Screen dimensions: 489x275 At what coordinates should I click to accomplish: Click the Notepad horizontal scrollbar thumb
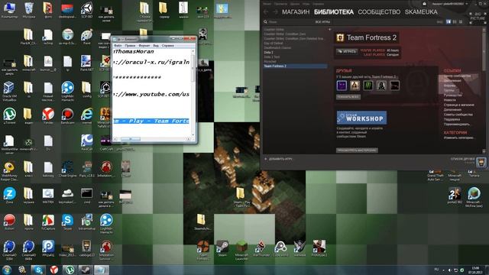pyautogui.click(x=131, y=139)
